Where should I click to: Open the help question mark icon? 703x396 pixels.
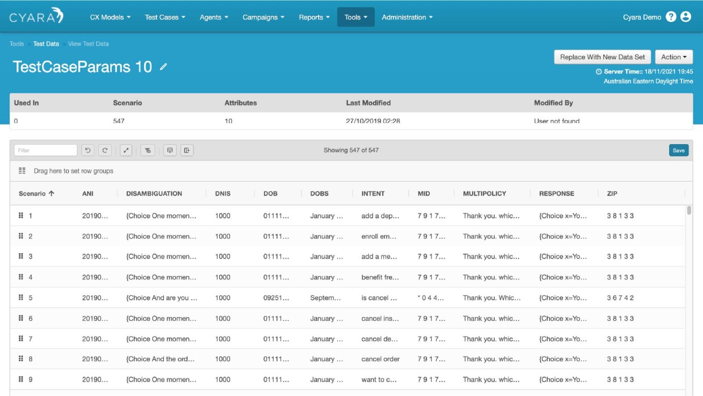[x=671, y=17]
